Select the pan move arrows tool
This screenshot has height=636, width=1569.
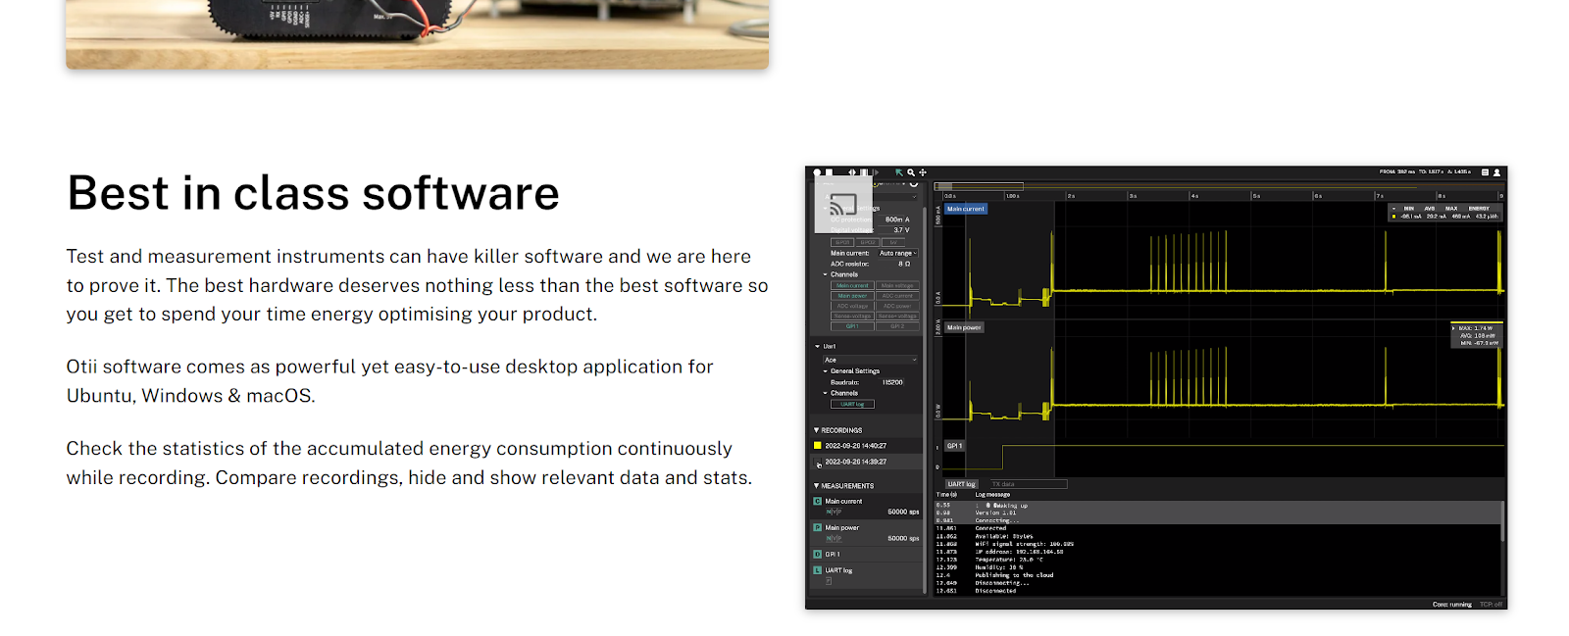pos(923,172)
